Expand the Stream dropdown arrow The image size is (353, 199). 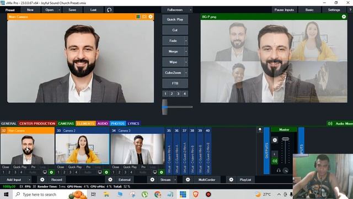coord(175,180)
